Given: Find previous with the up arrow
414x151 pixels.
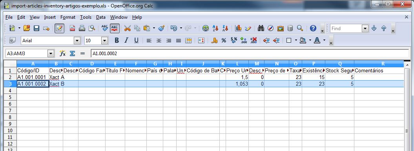Looking at the screenshot, I should 384,28.
